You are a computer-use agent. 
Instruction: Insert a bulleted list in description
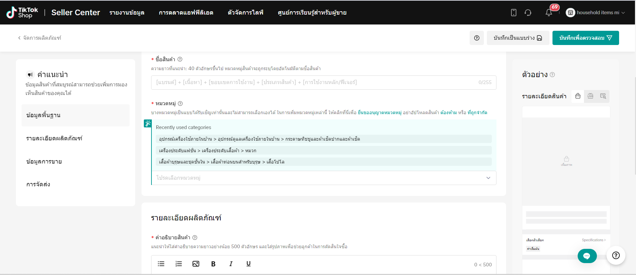click(161, 264)
